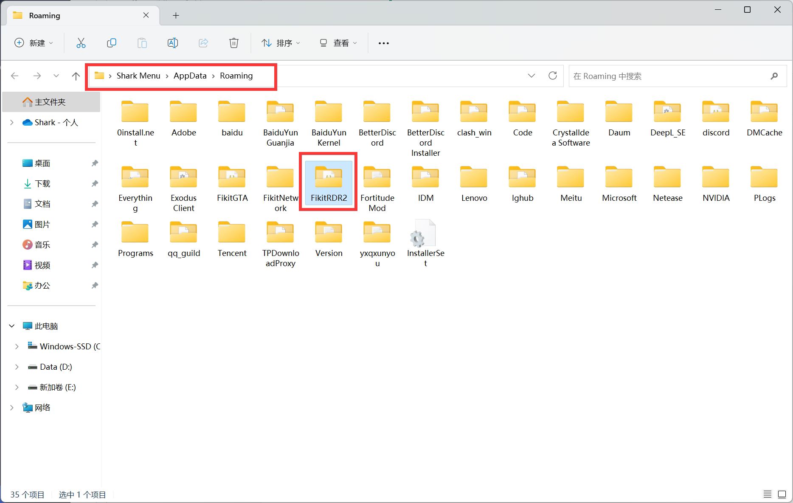Image resolution: width=793 pixels, height=503 pixels.
Task: Click the 新建 new button
Action: click(x=34, y=43)
